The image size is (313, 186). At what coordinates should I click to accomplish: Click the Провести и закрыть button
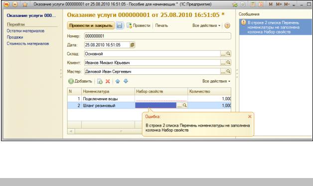point(91,25)
